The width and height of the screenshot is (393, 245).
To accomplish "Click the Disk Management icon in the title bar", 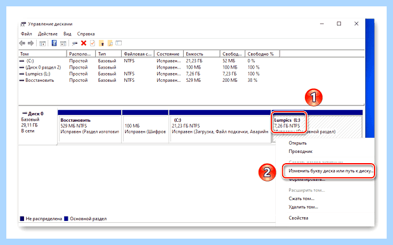I will pyautogui.click(x=23, y=24).
